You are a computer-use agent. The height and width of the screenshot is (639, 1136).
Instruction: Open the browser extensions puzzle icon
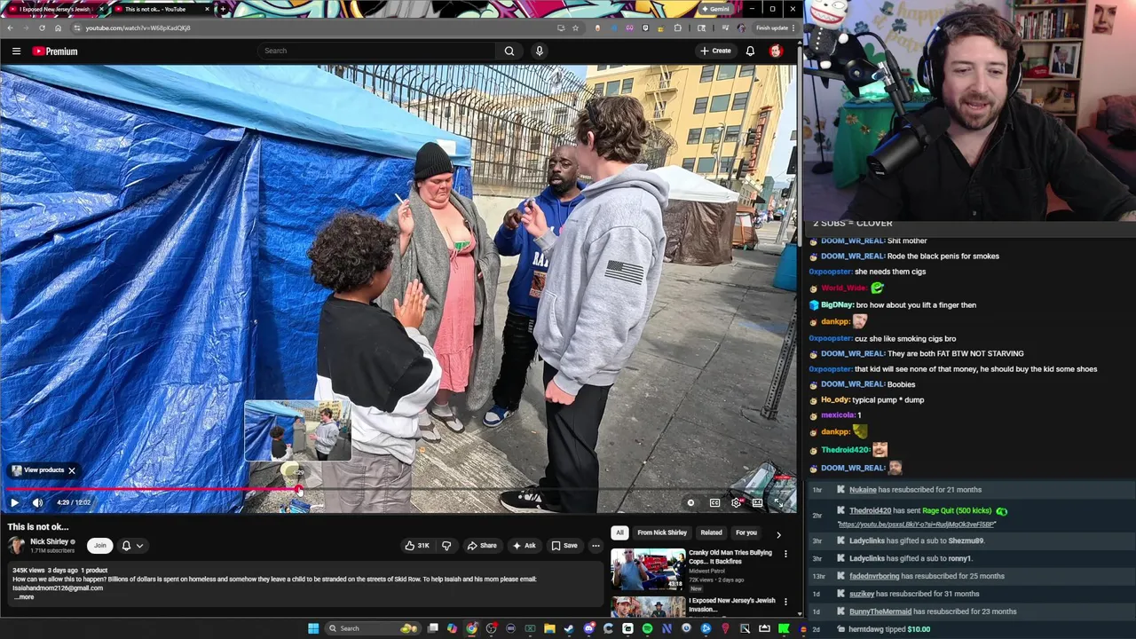pos(678,28)
